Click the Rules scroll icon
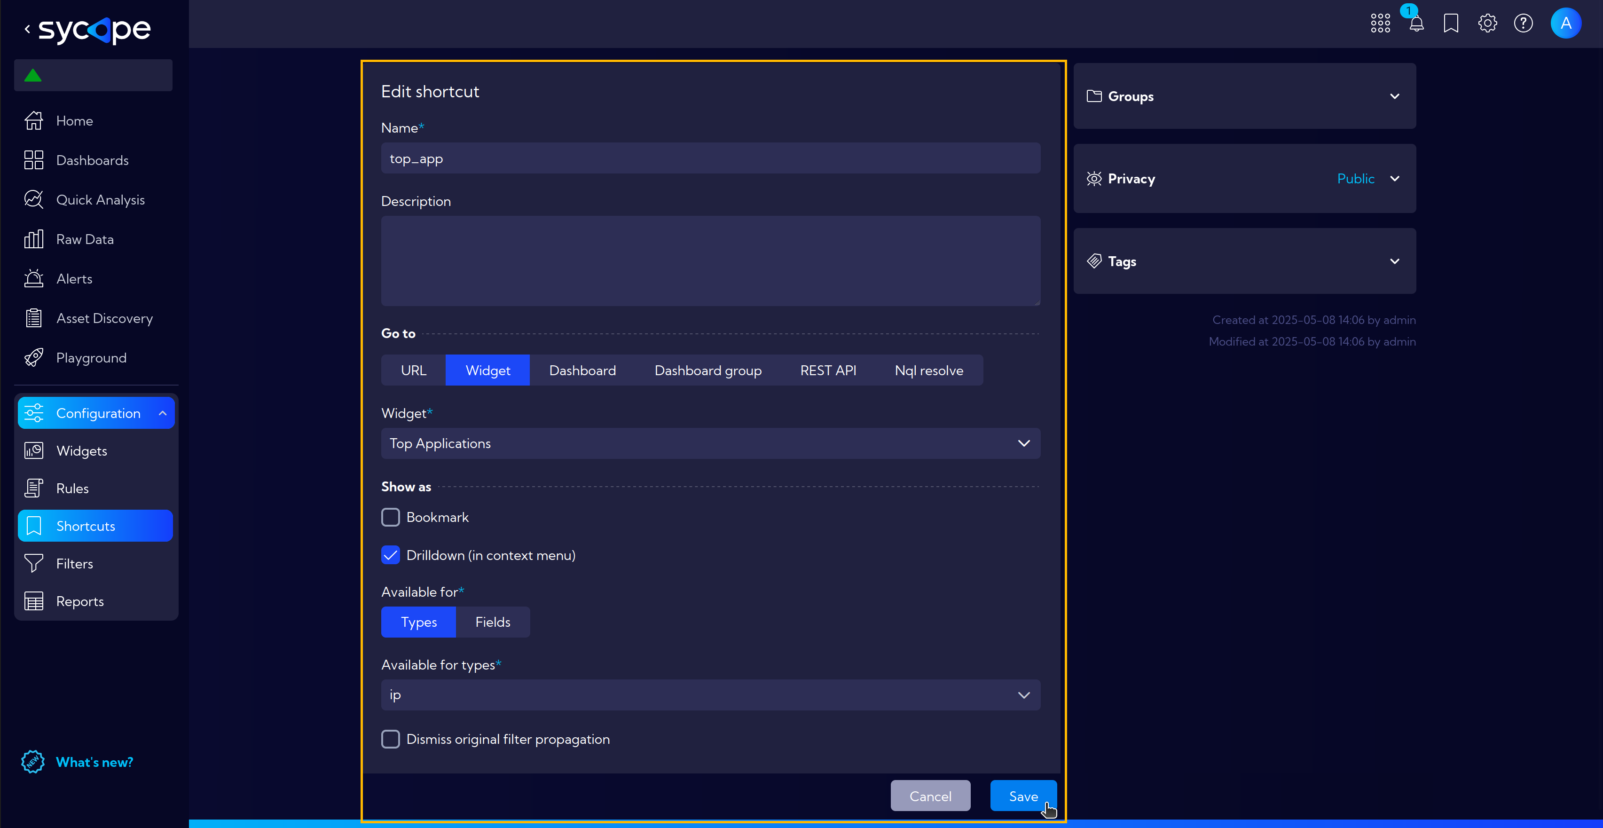The width and height of the screenshot is (1603, 828). click(x=33, y=488)
